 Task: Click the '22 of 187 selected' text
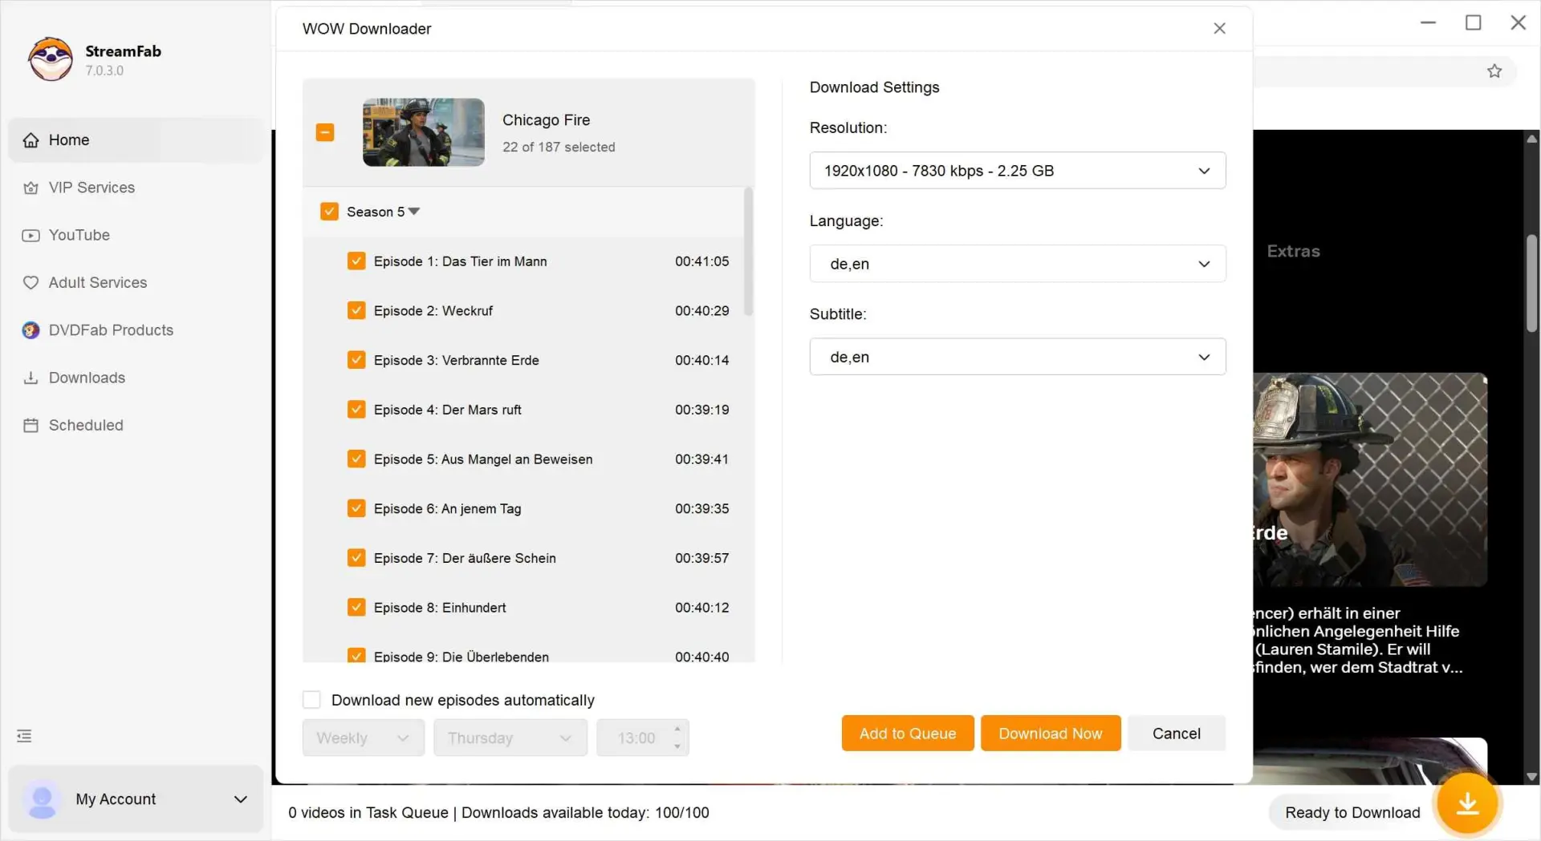559,148
